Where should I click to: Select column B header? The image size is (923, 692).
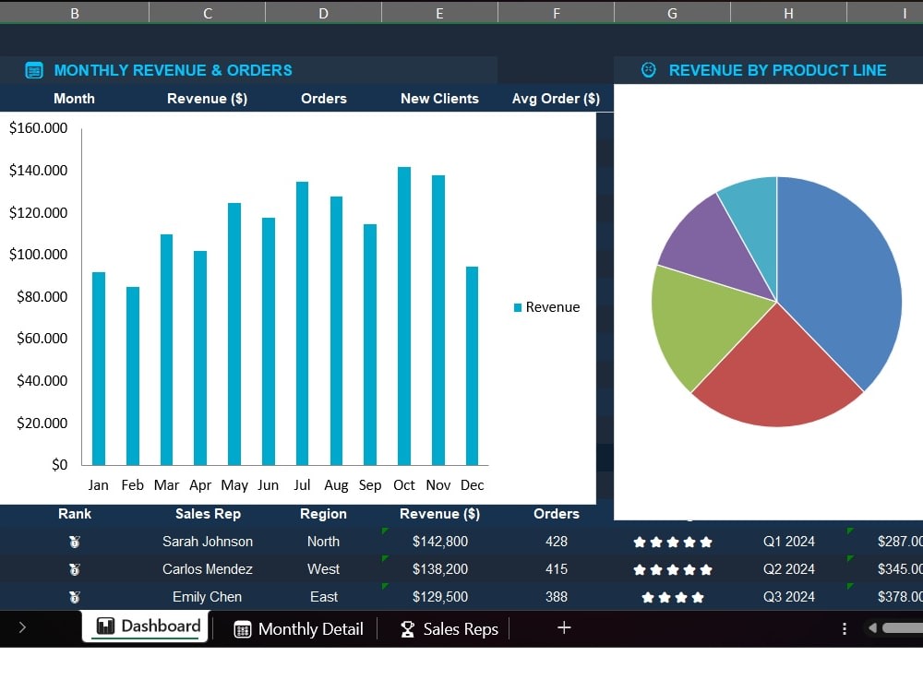point(75,13)
